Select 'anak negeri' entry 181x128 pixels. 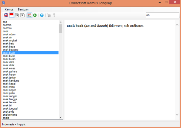pos(31,90)
